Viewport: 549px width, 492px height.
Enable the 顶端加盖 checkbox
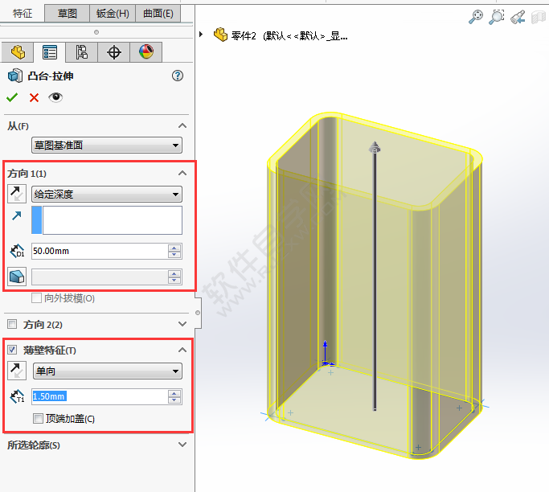(38, 418)
